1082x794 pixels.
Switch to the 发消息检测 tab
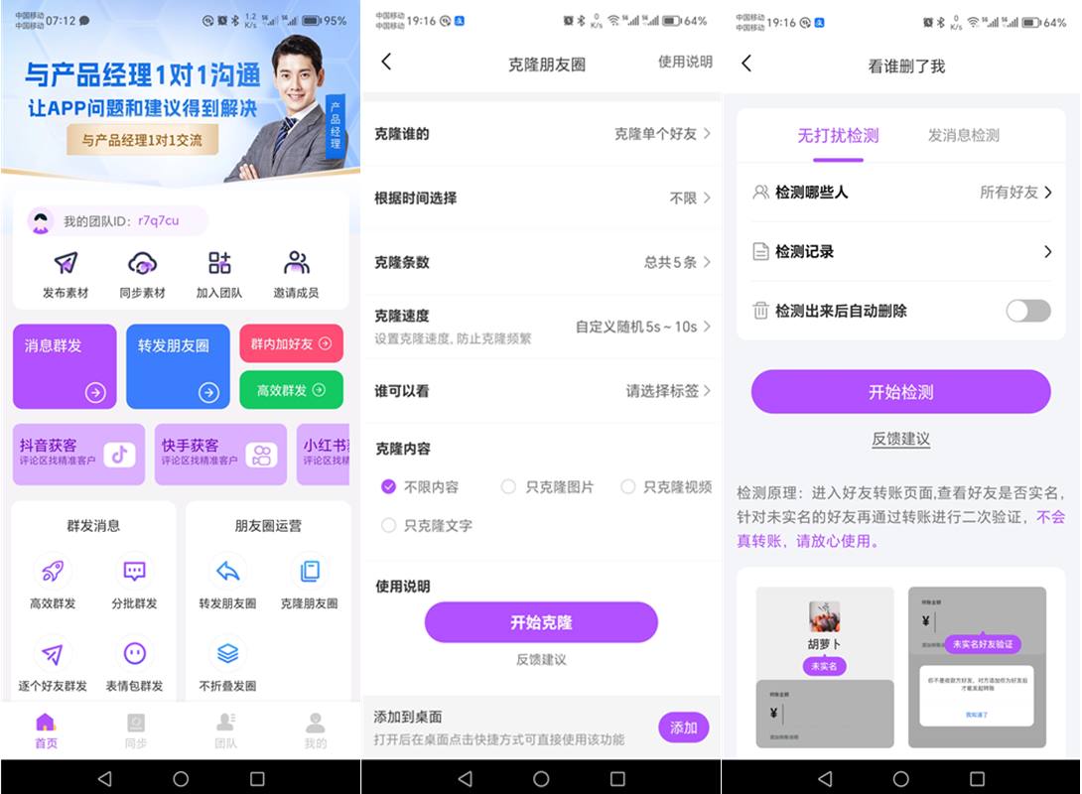963,135
